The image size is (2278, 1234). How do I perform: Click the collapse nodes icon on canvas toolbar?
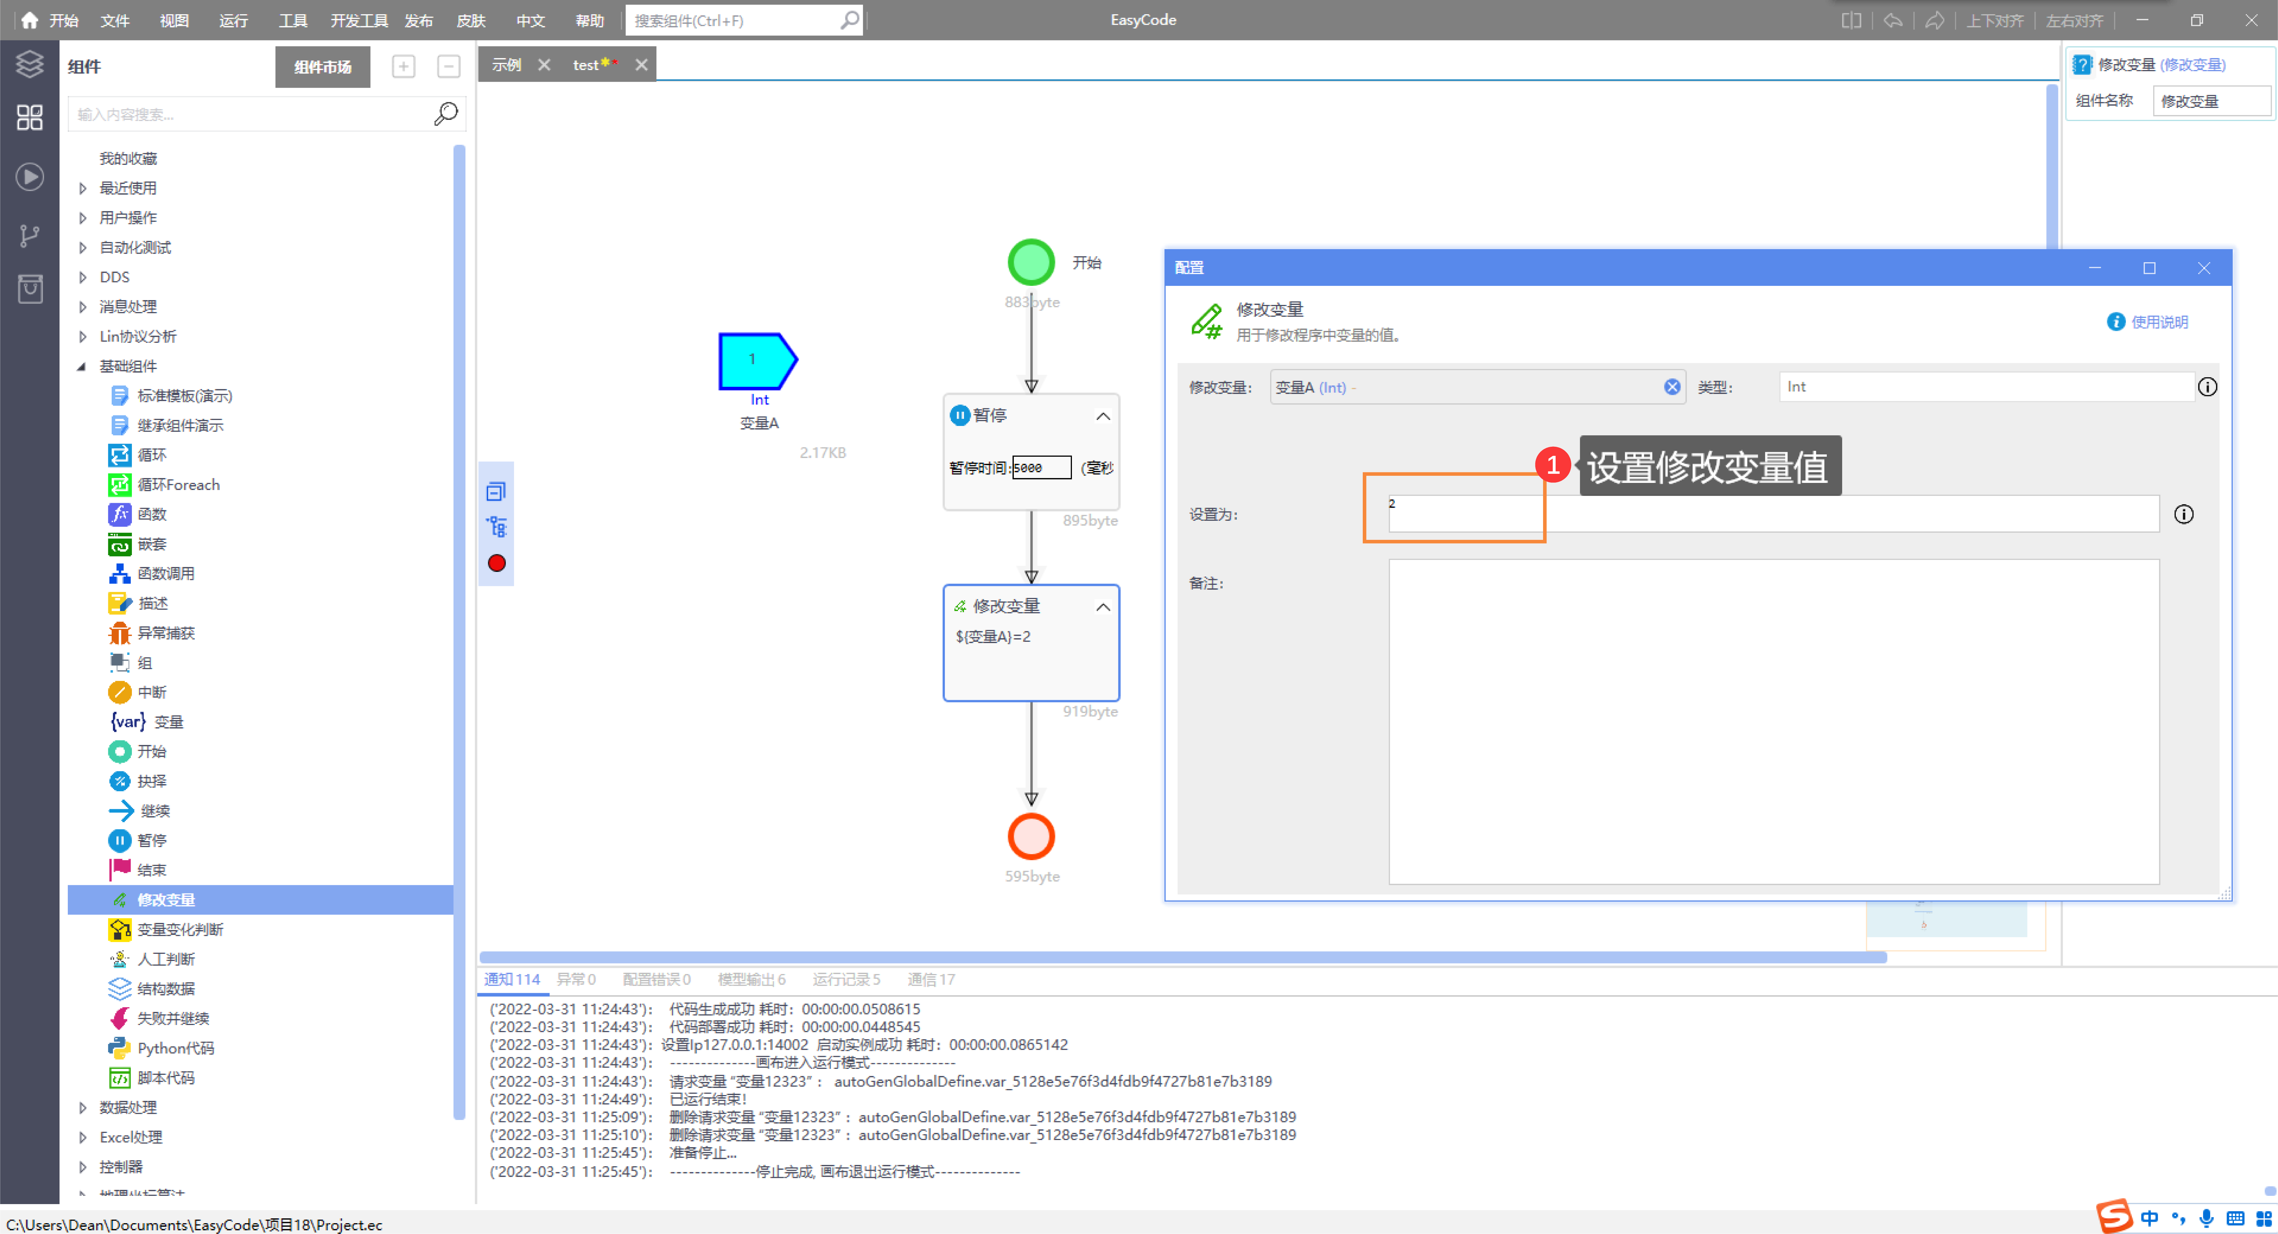[496, 491]
